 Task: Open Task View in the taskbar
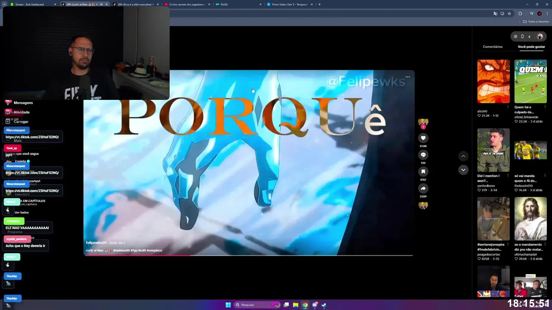pyautogui.click(x=286, y=305)
